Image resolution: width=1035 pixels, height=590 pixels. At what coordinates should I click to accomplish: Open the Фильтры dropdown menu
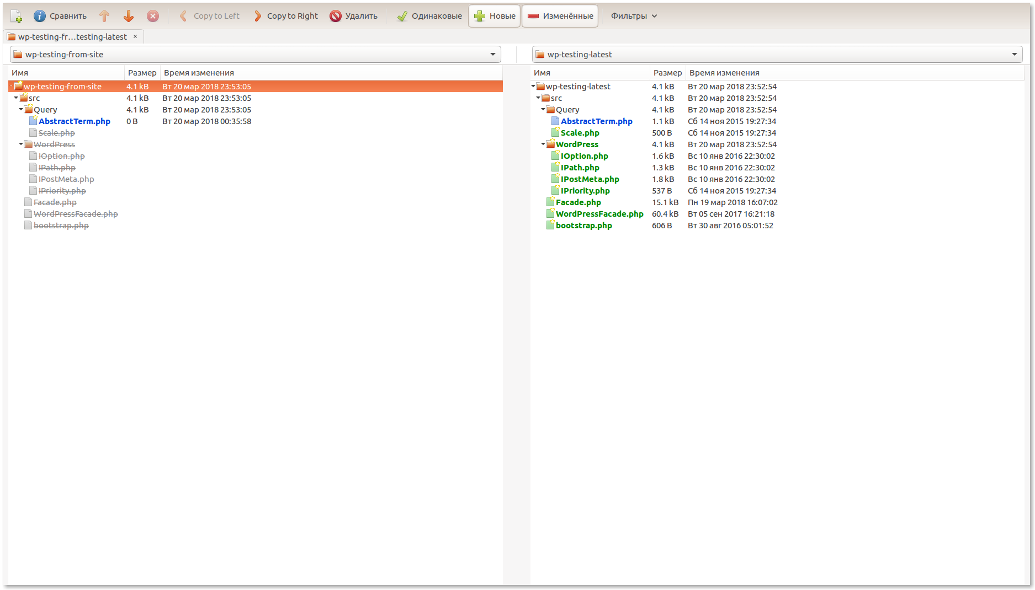point(634,16)
